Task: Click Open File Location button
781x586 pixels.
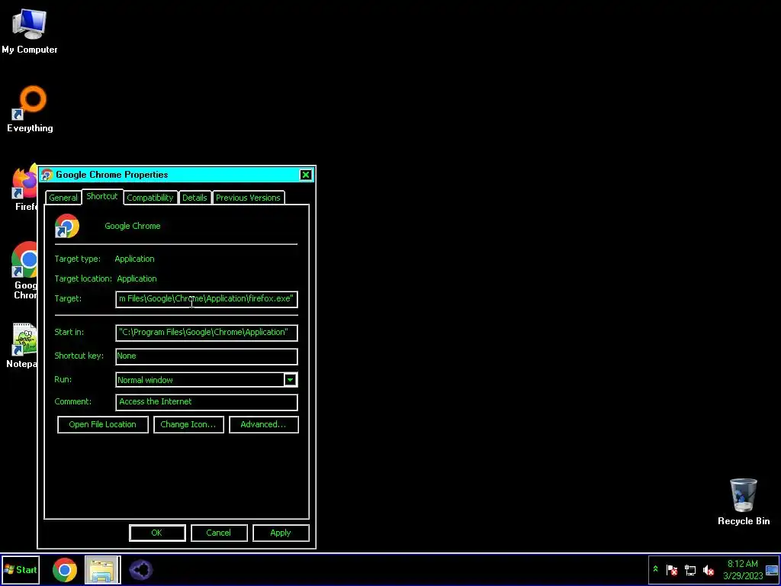Action: point(103,424)
